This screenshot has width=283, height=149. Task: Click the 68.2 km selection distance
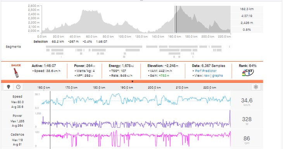click(x=58, y=42)
